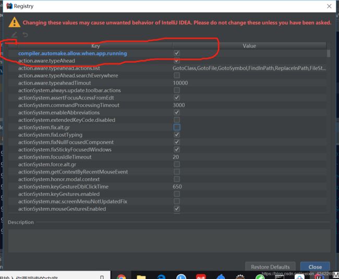Screen dimensions: 339x279
Task: Click the Revert to default arrow icon
Action: click(25, 34)
